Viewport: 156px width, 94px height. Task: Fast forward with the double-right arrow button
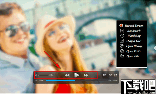[x=86, y=75]
